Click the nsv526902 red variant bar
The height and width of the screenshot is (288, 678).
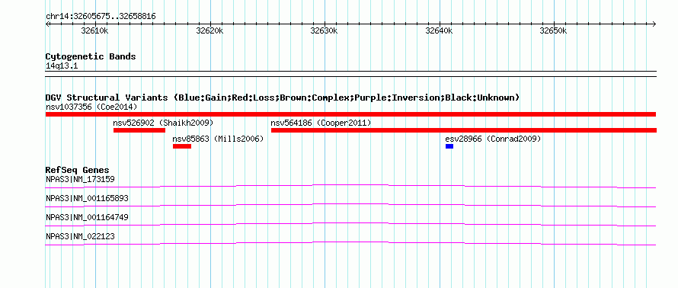coord(139,130)
